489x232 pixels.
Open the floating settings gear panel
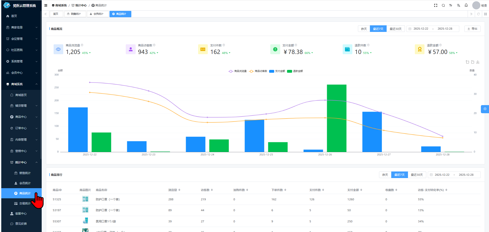coord(485,109)
